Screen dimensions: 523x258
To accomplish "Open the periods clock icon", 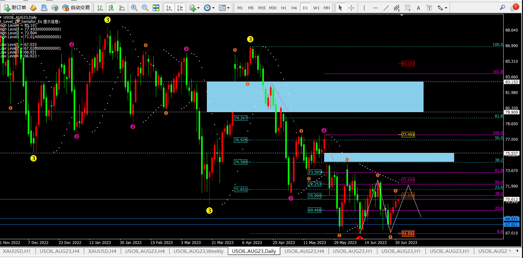I will 207,8.
